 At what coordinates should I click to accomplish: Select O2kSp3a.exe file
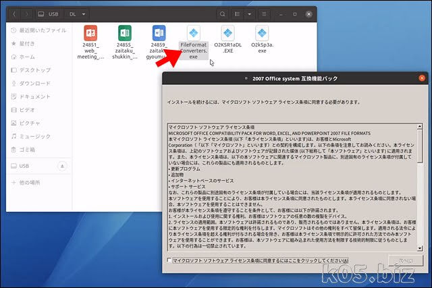pos(262,39)
